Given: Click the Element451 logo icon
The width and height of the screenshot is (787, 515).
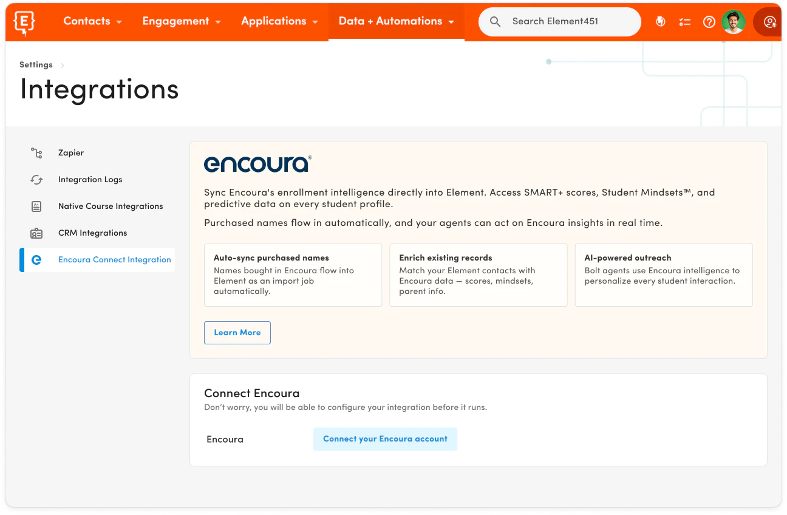Looking at the screenshot, I should (24, 22).
